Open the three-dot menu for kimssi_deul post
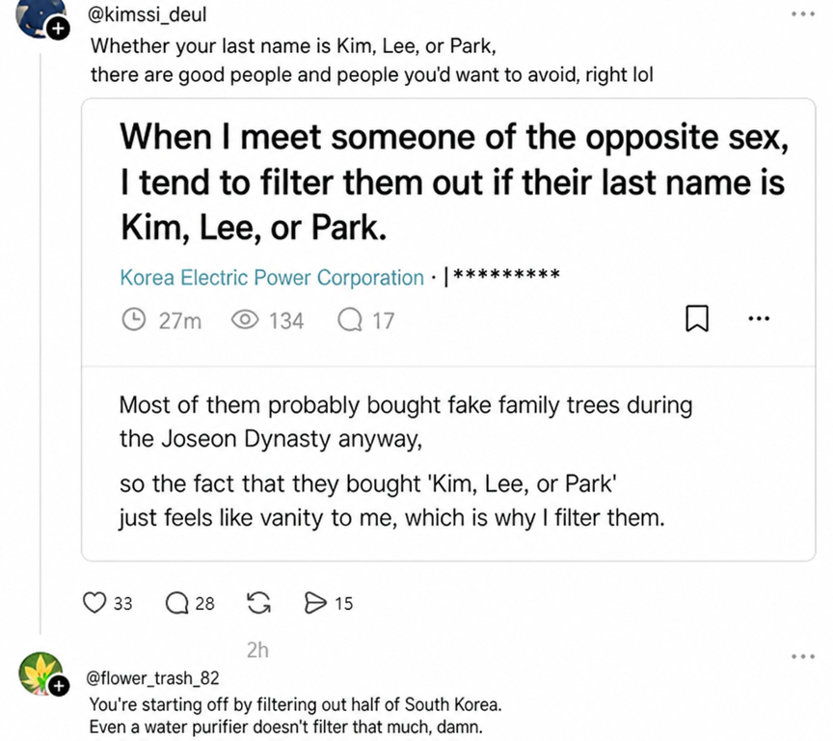The height and width of the screenshot is (741, 833). pos(803,14)
